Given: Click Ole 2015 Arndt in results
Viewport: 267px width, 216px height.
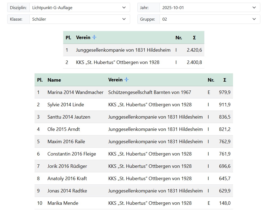Looking at the screenshot, I should coord(63,129).
